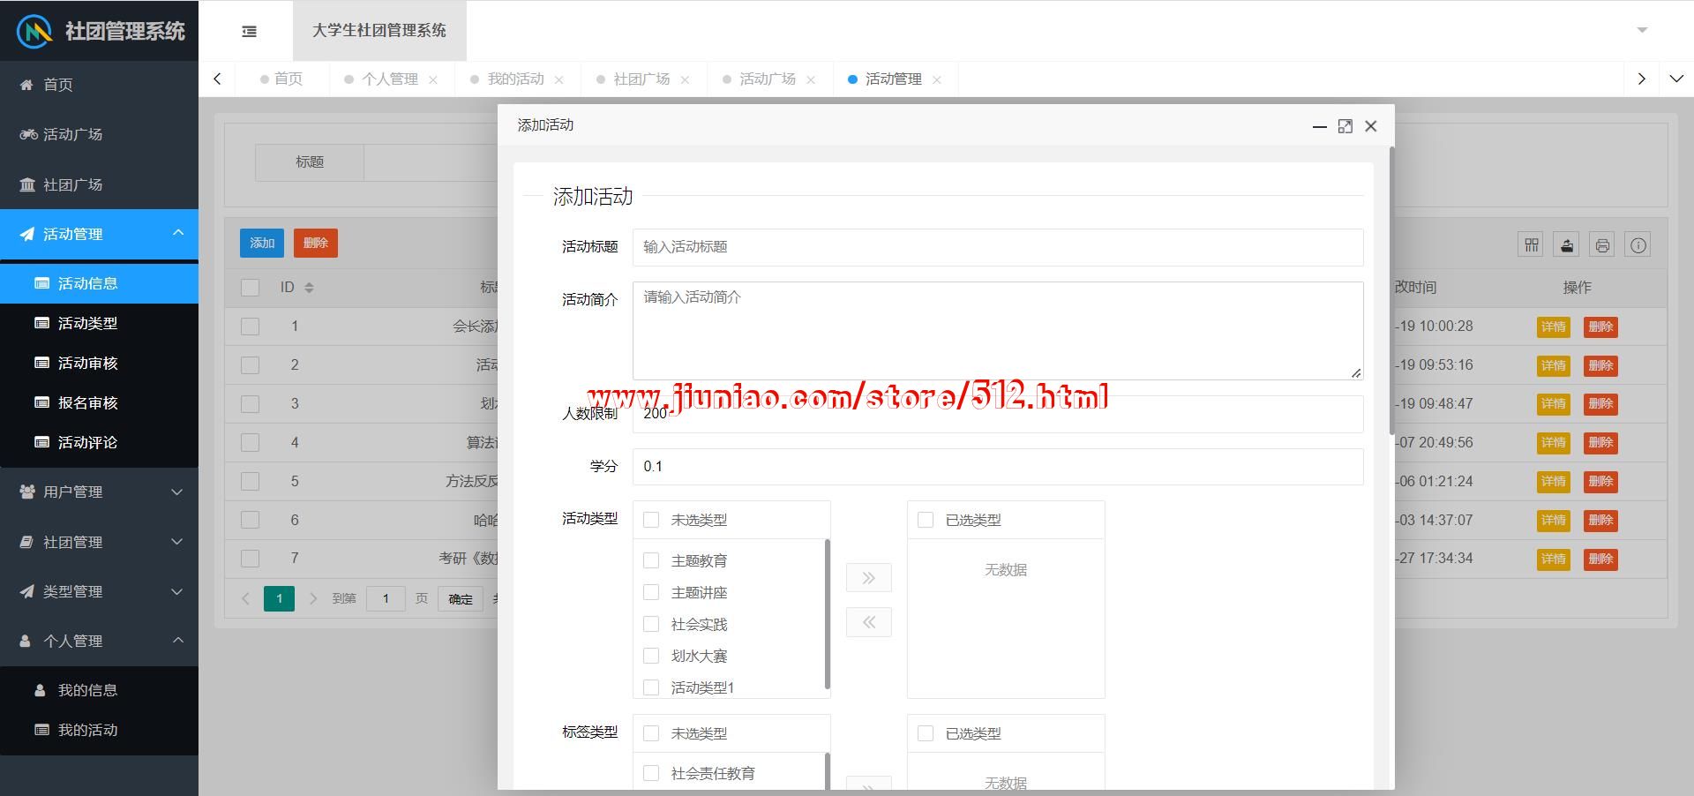
Task: Click the print table icon
Action: point(1602,245)
